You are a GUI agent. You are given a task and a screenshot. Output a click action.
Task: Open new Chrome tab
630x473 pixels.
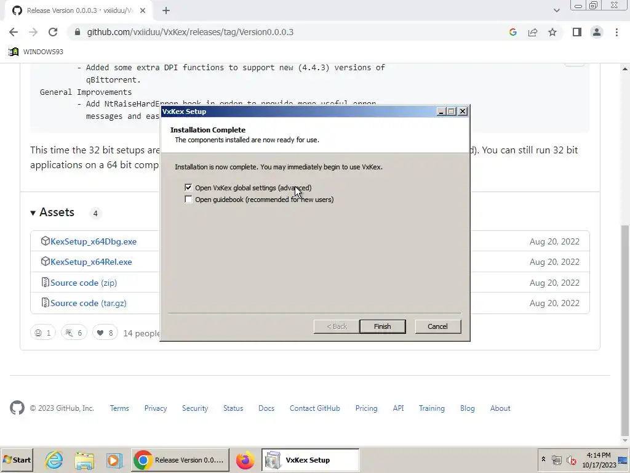(166, 11)
